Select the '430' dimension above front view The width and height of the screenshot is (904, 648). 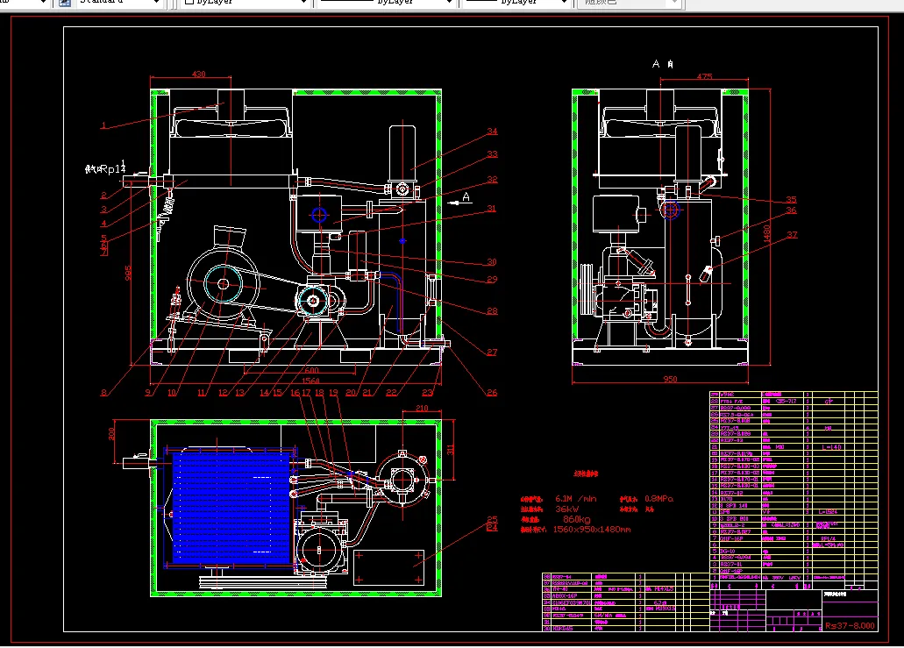tap(198, 74)
